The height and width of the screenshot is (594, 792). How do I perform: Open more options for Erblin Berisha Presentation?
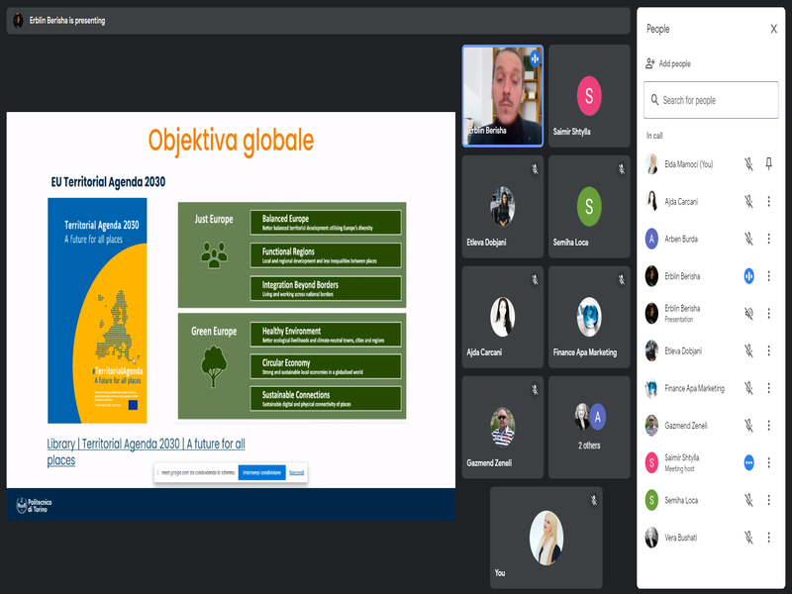[x=769, y=313]
